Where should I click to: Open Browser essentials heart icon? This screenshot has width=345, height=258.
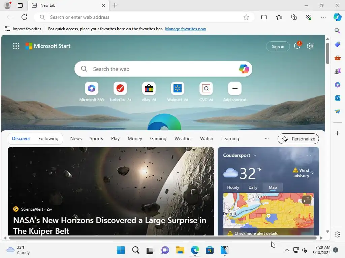tap(309, 17)
